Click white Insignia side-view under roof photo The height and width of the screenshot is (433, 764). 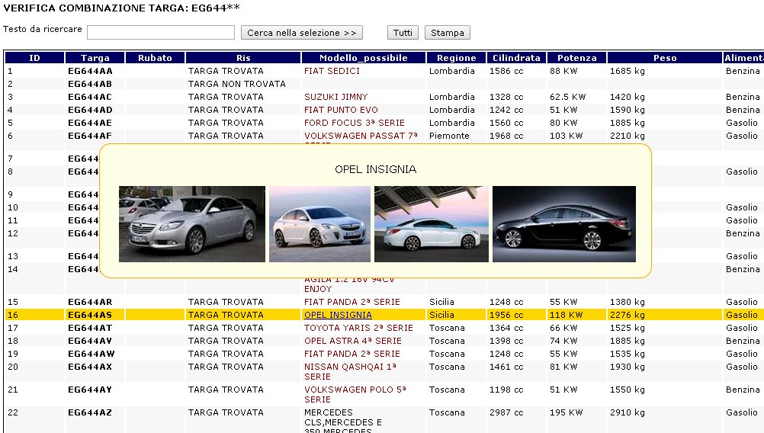[432, 224]
